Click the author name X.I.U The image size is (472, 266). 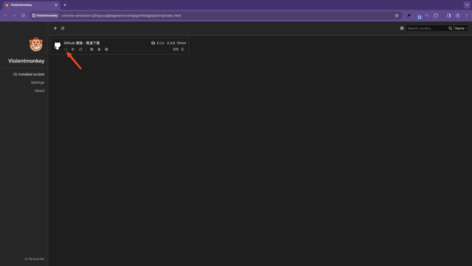(160, 43)
